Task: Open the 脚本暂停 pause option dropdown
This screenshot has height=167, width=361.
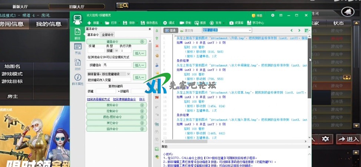Action: tap(109, 74)
